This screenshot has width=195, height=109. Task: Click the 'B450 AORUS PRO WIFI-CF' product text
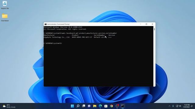pyautogui.click(x=82, y=37)
